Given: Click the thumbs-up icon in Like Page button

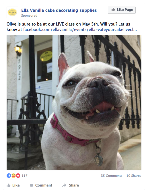Looking at the screenshot, I should 113,10.
